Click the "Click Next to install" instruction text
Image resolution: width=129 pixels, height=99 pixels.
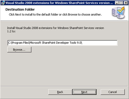(55, 14)
